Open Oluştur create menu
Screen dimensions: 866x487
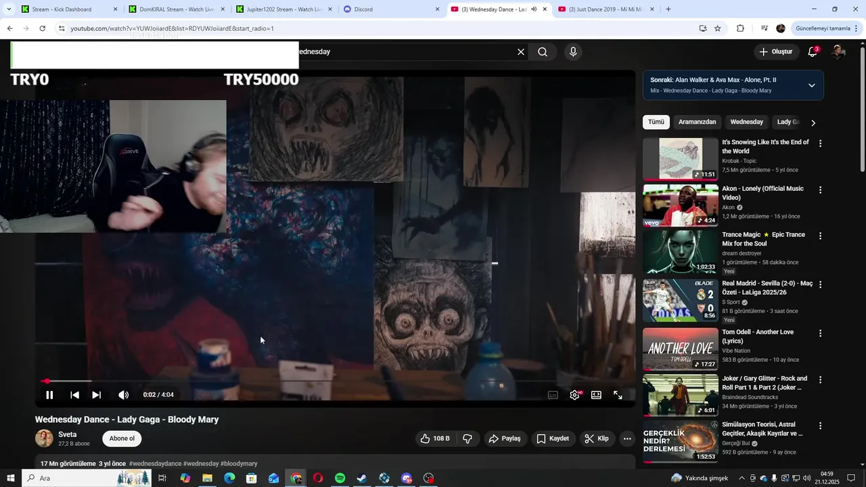(776, 51)
